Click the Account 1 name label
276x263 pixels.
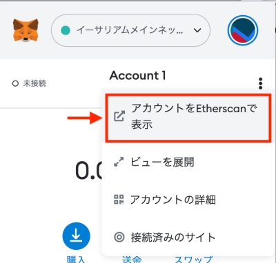137,76
